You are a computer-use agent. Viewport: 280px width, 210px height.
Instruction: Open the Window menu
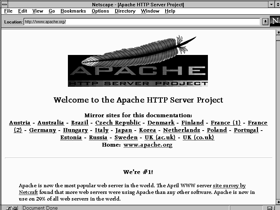tap(150, 11)
